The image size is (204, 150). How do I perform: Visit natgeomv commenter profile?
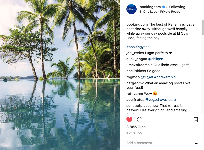click(x=135, y=83)
